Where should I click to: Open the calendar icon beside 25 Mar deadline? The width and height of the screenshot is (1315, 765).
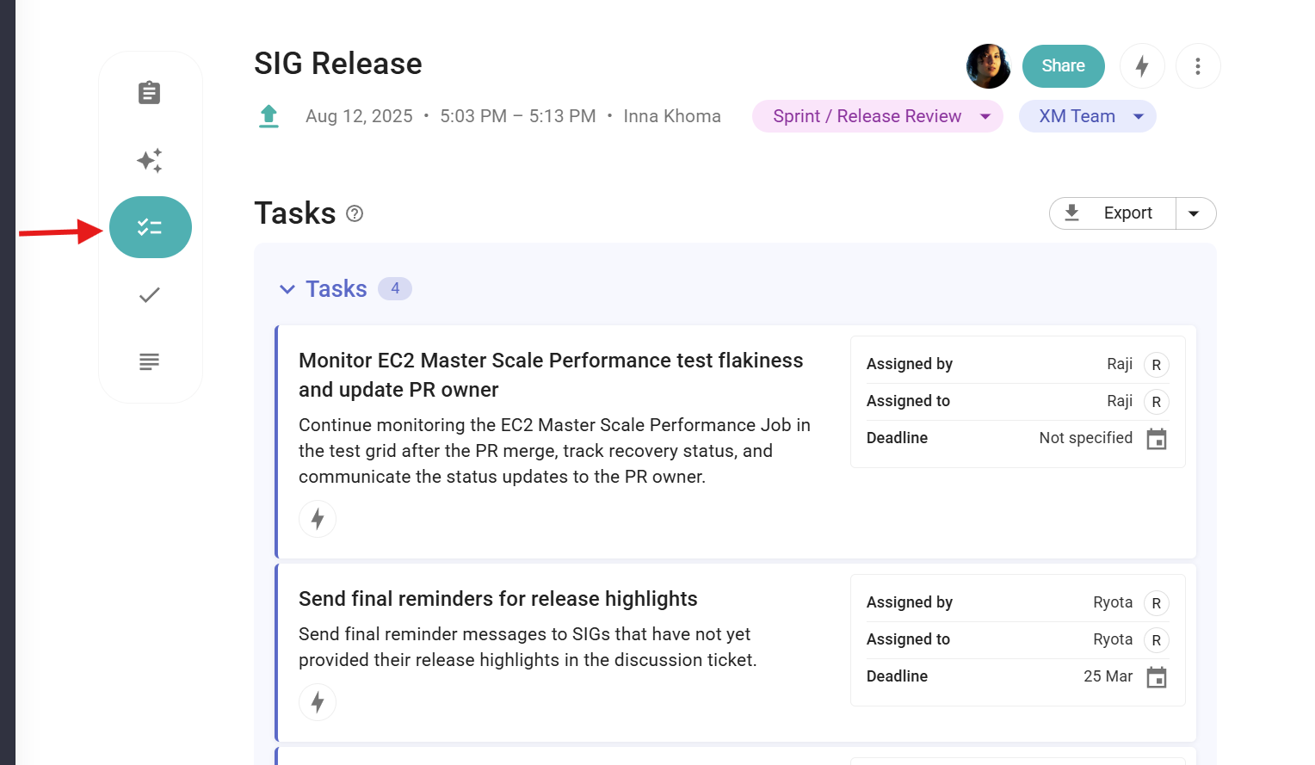1156,677
